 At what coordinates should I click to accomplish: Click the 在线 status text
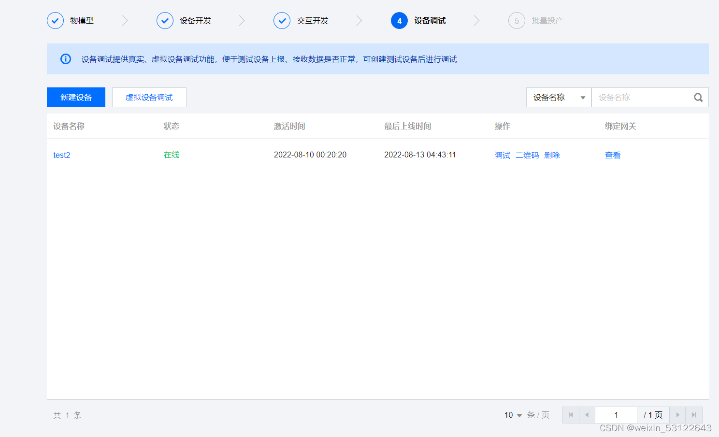[172, 155]
